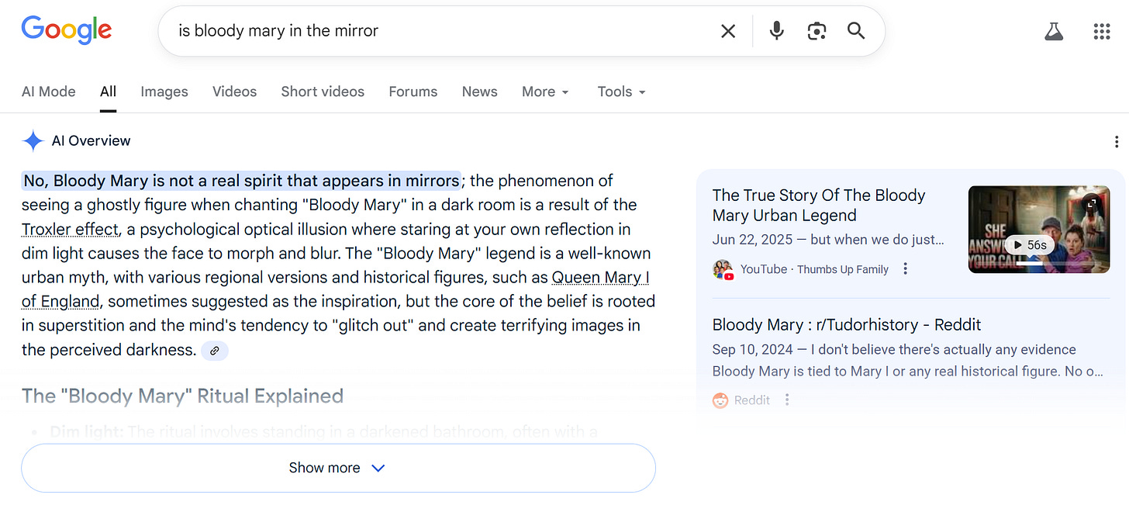Expand the More dropdown menu
1129x512 pixels.
545,92
